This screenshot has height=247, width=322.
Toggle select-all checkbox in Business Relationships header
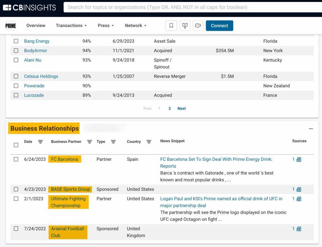point(16,145)
